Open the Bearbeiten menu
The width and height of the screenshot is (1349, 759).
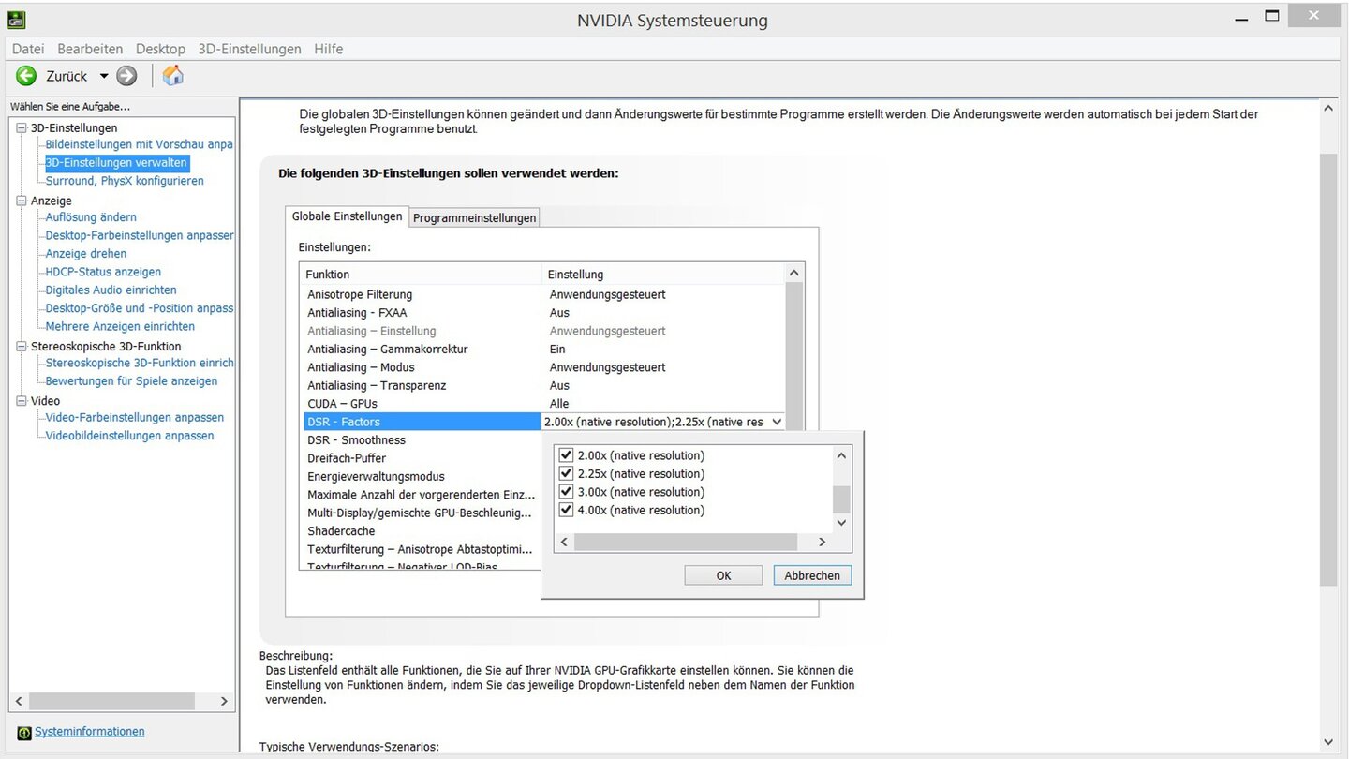coord(90,49)
